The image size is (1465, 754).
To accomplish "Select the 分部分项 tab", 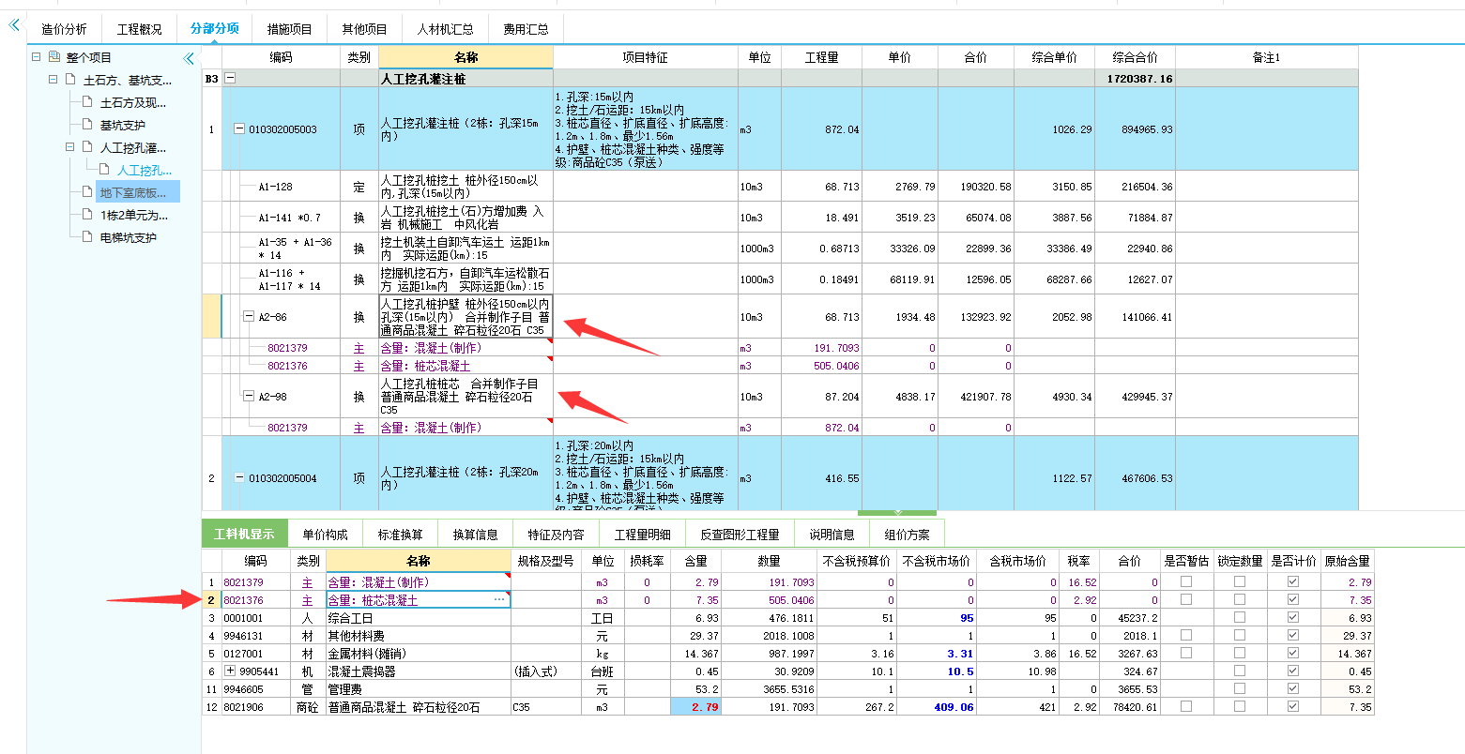I will tap(215, 28).
